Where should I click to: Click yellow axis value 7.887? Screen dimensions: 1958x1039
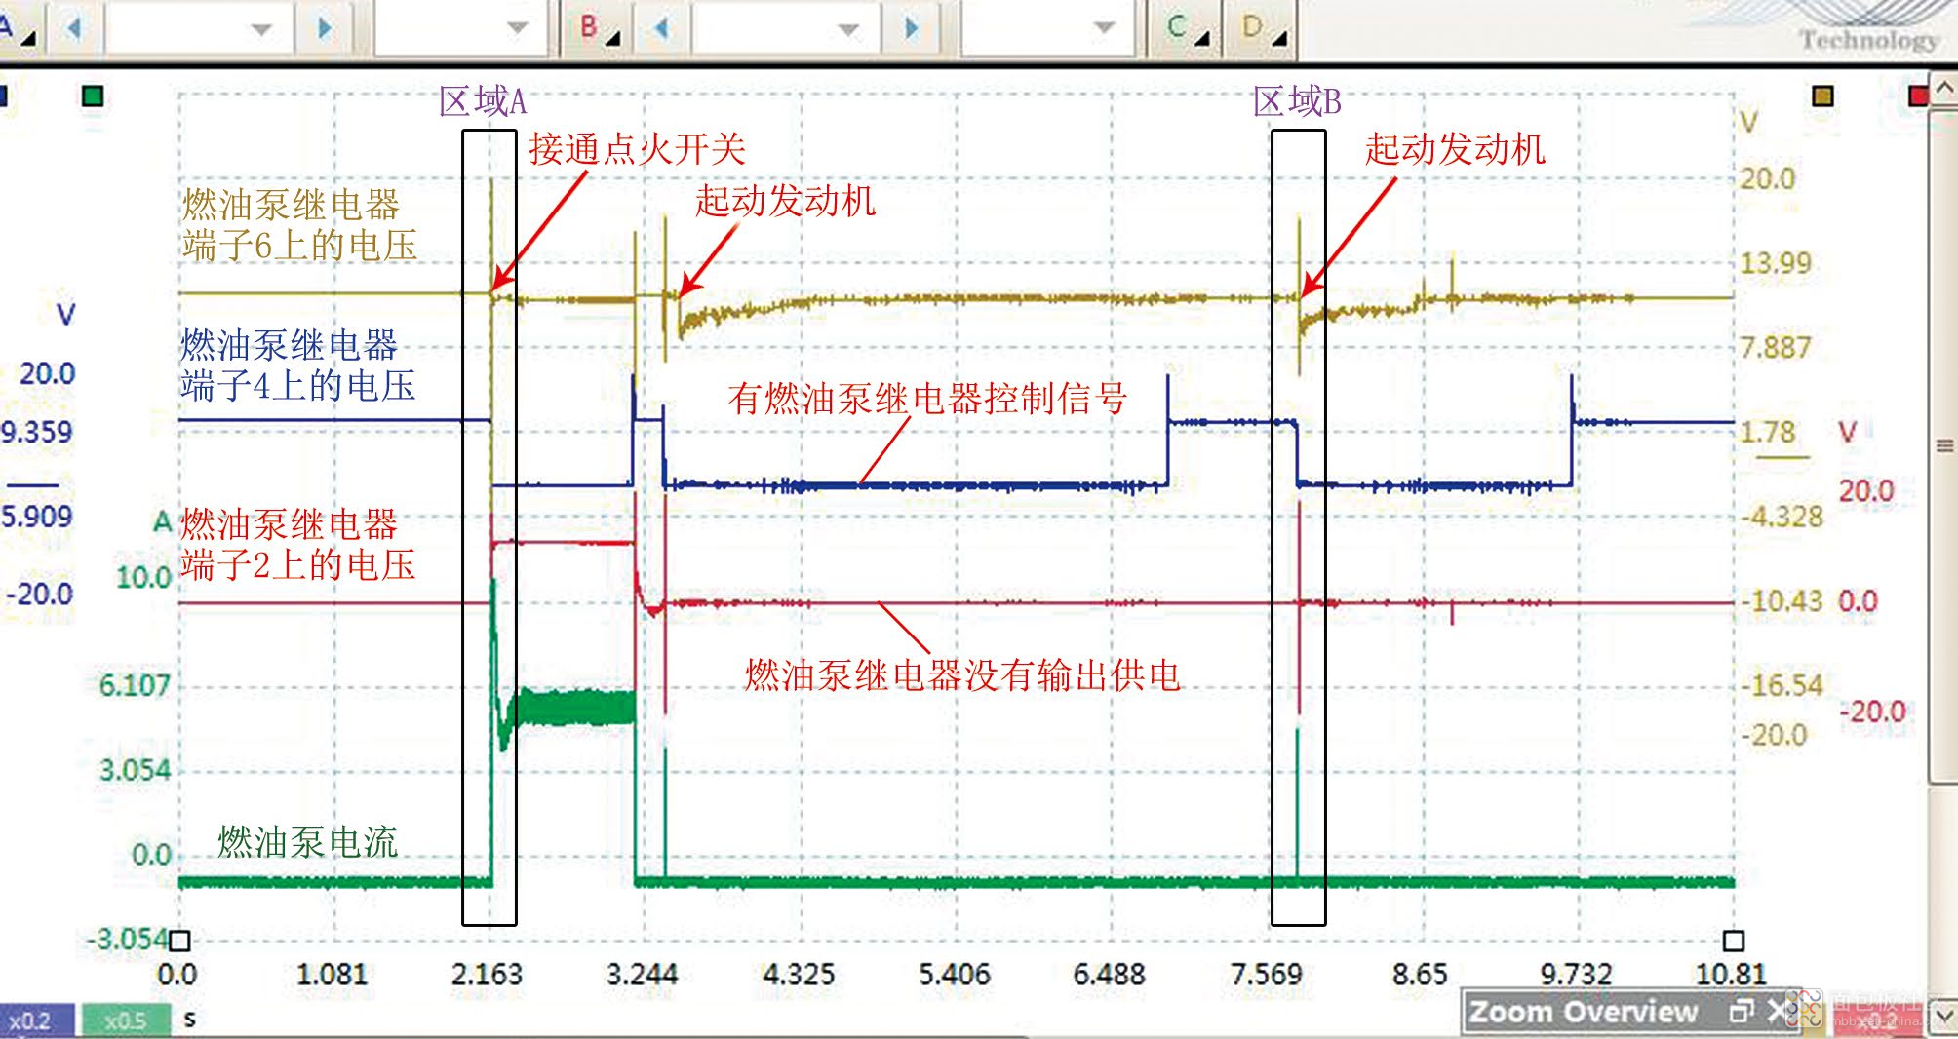[1776, 347]
